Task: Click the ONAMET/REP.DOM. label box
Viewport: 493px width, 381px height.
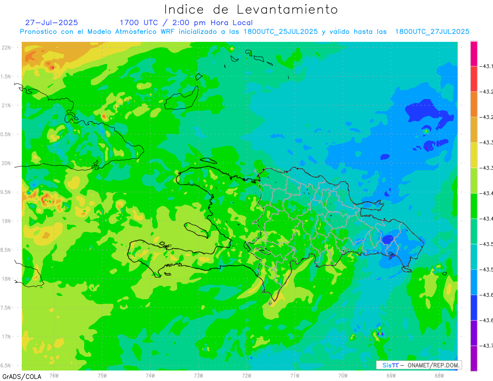Action: pyautogui.click(x=419, y=365)
